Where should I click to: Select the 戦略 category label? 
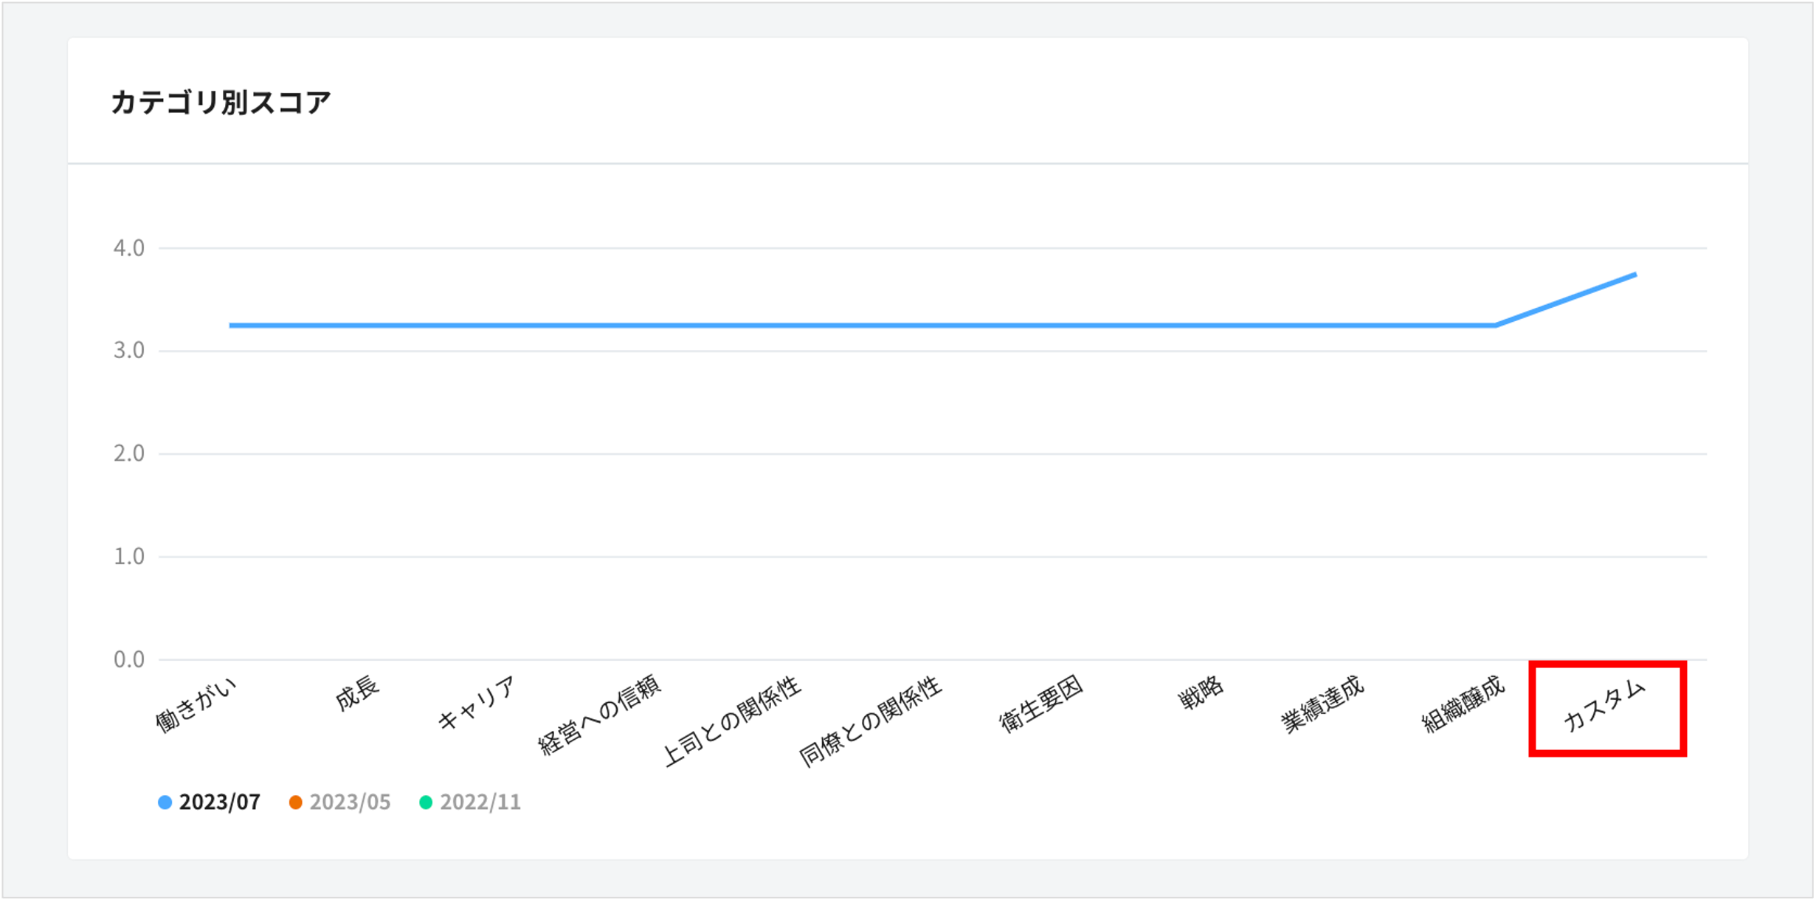1201,694
